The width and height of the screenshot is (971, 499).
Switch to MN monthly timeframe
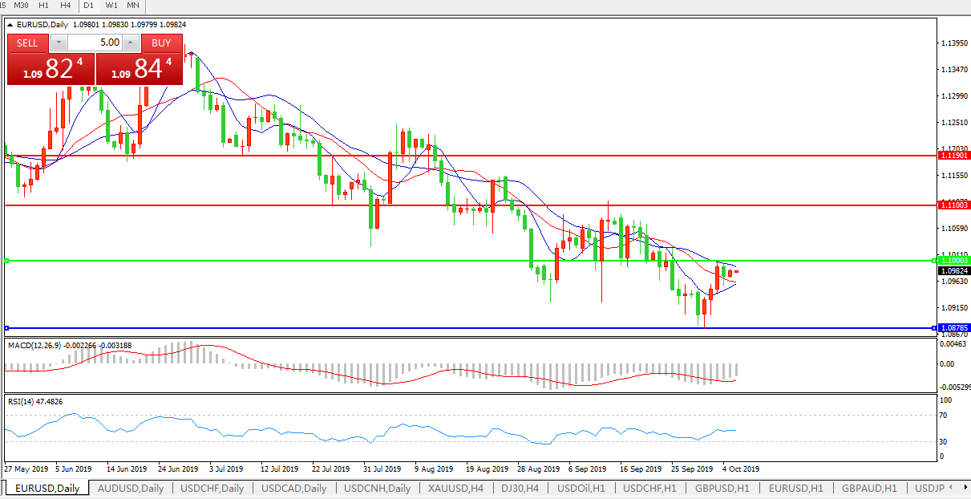[x=133, y=6]
